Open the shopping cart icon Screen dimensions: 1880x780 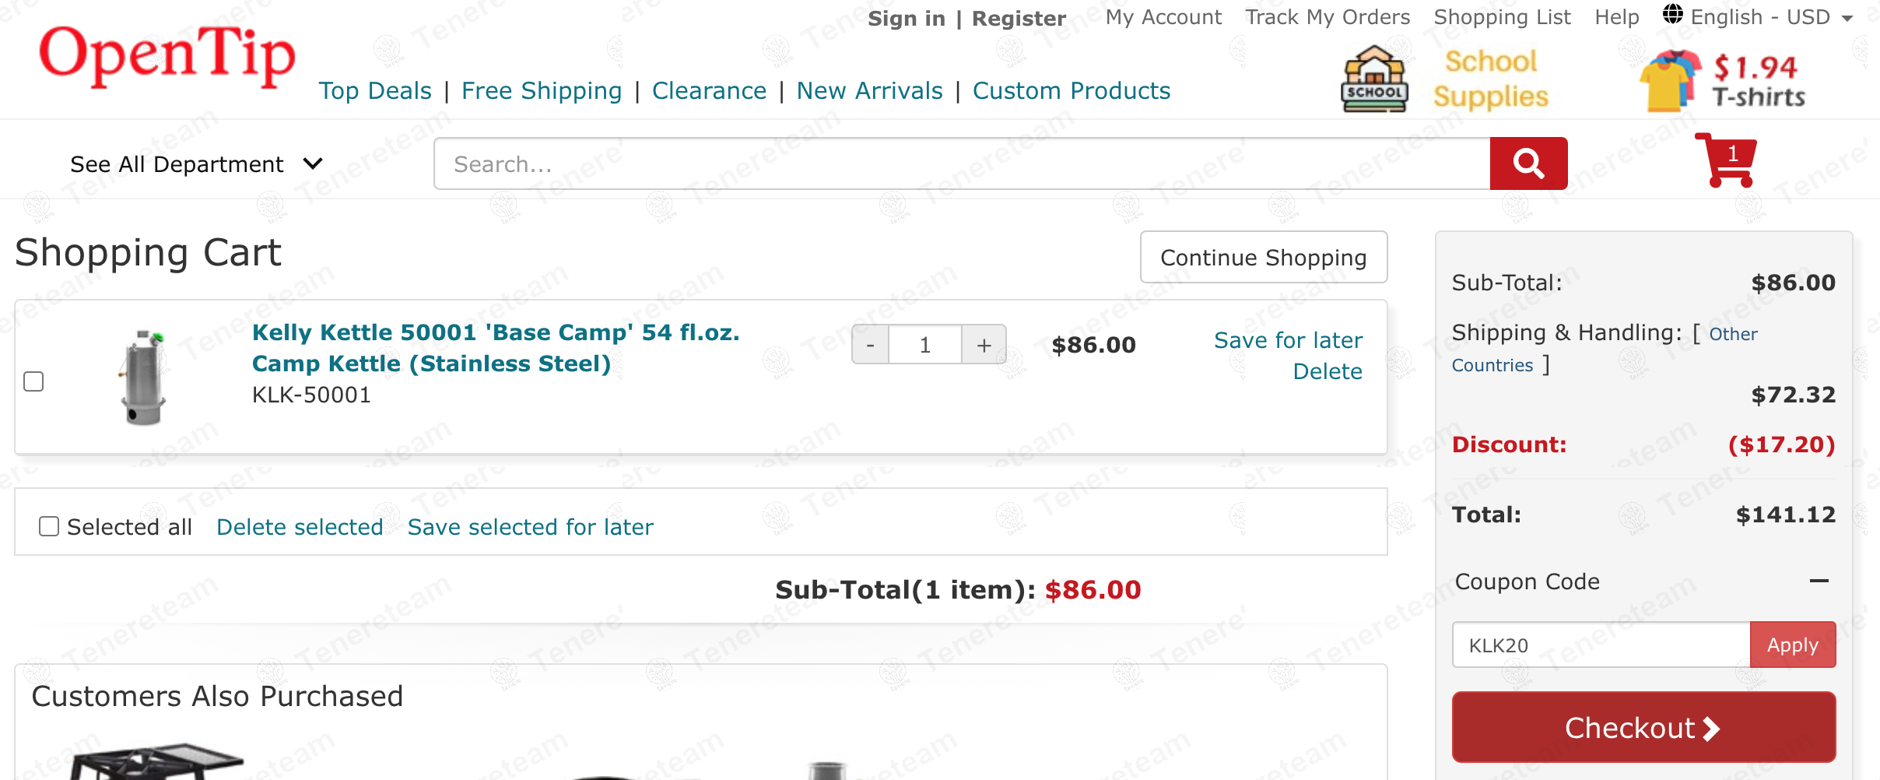tap(1729, 160)
